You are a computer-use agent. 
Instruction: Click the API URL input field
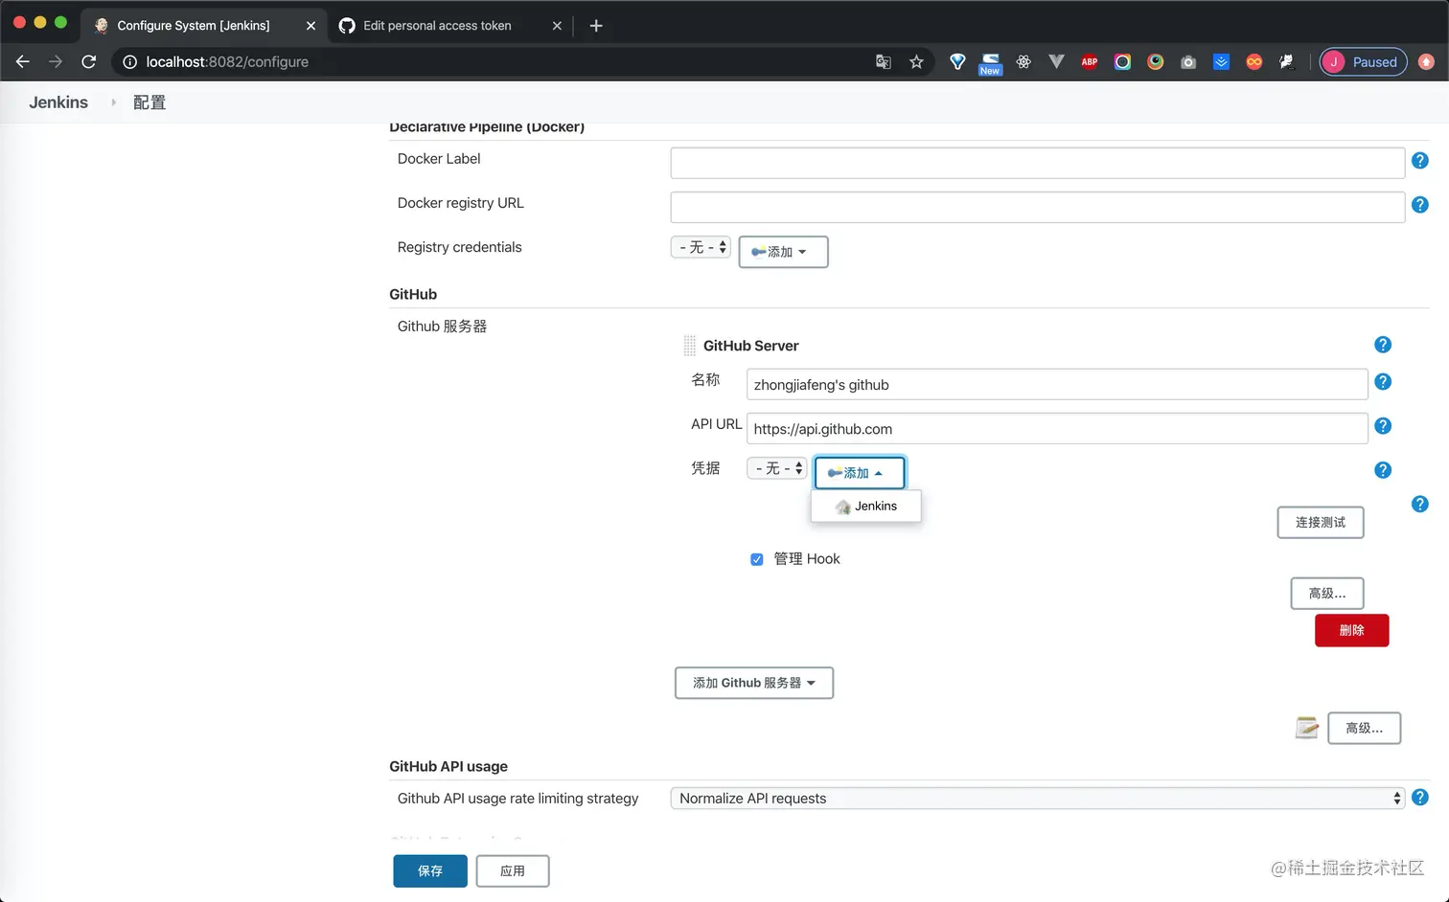[1057, 429]
